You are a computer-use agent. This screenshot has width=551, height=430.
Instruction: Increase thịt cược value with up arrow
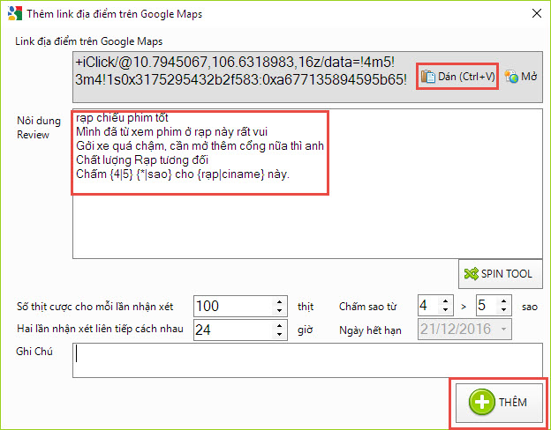pos(279,302)
